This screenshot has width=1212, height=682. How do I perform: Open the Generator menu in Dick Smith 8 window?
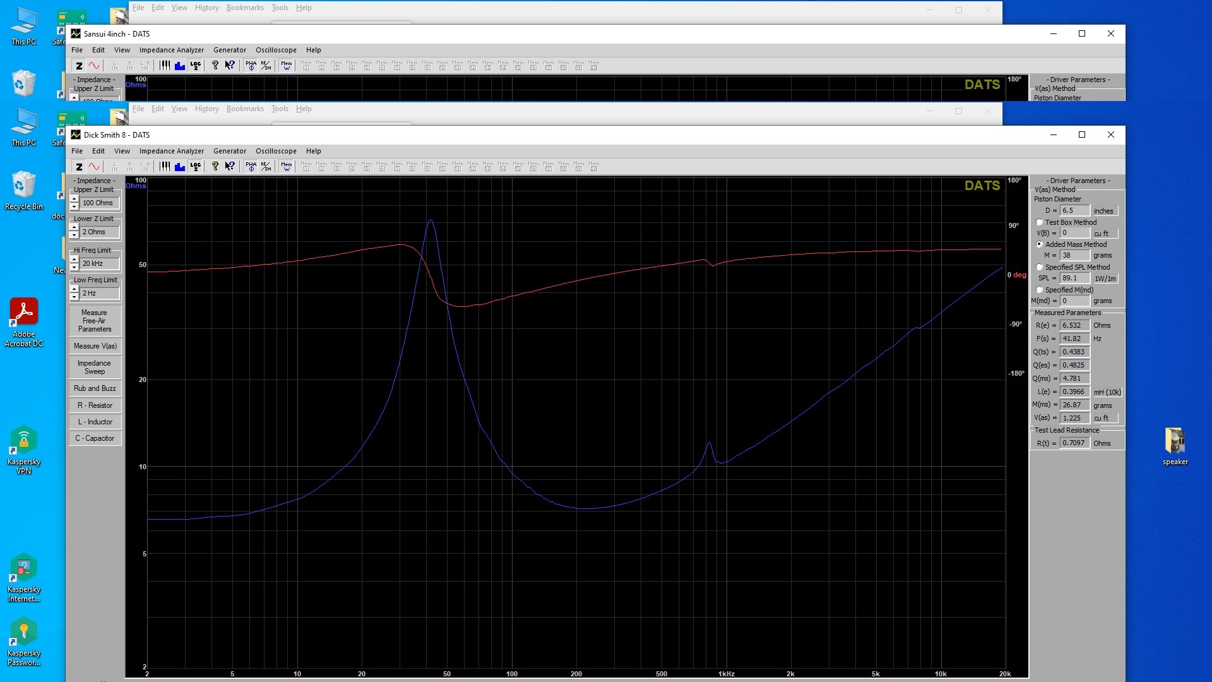click(230, 151)
